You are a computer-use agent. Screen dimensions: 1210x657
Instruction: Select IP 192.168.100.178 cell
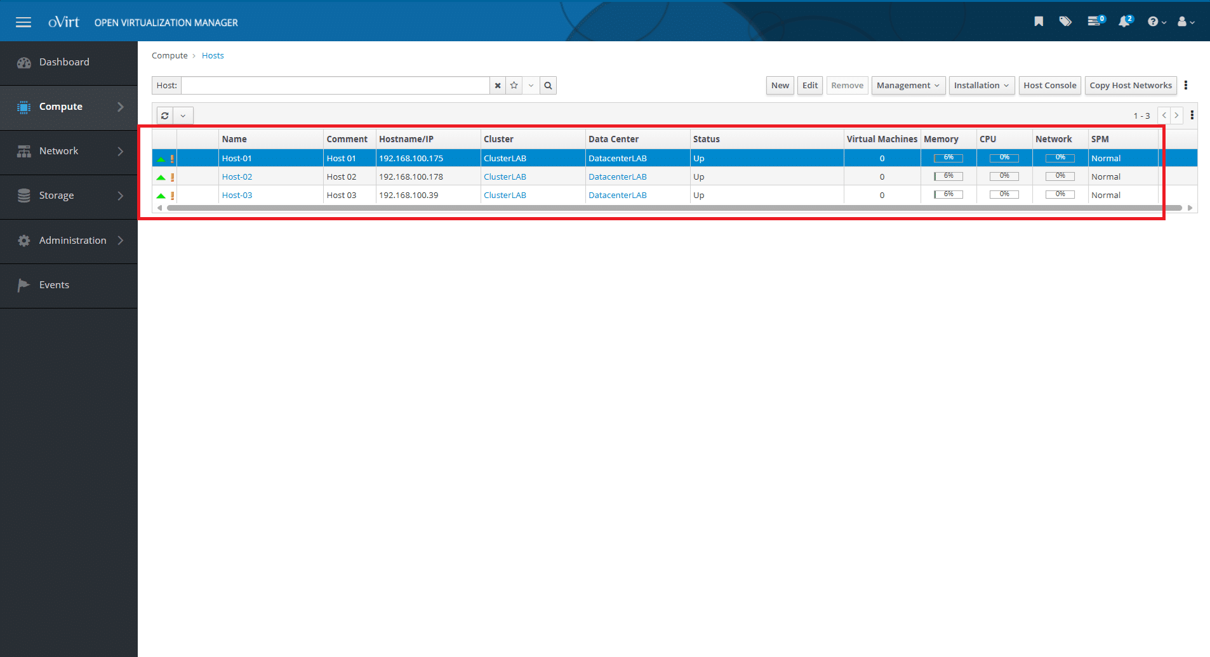429,177
